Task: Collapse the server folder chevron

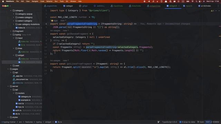Action: point(8,86)
